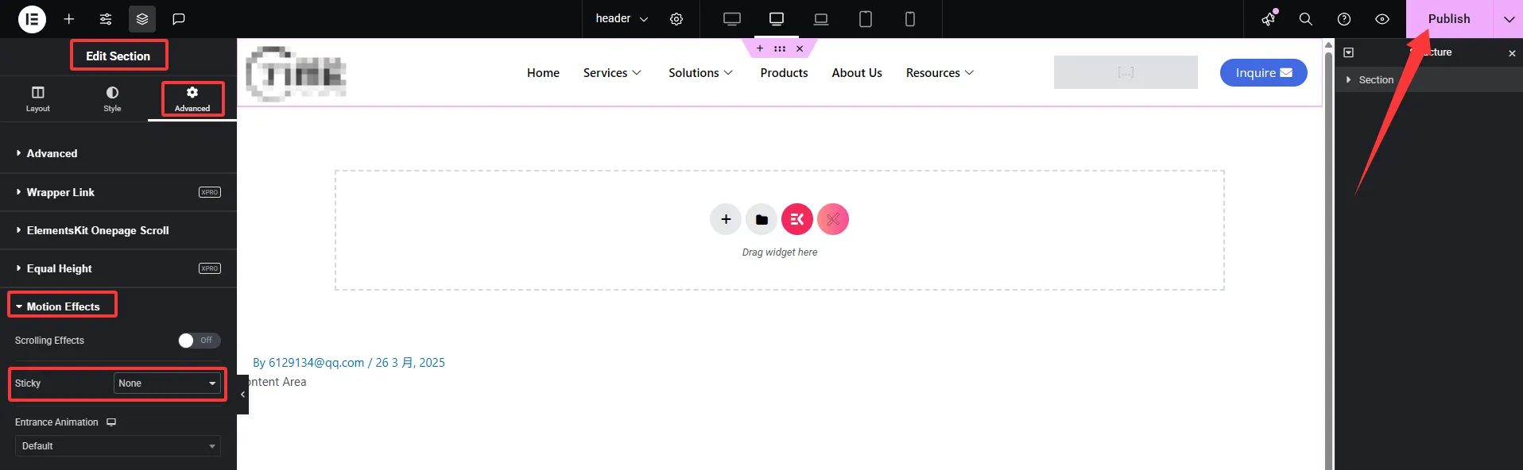Open the Notes comment icon
The image size is (1523, 470).
click(x=179, y=19)
